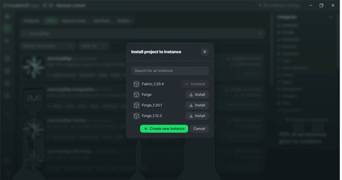Restore down the application window
Viewport: 342px width, 180px height.
pos(321,5)
